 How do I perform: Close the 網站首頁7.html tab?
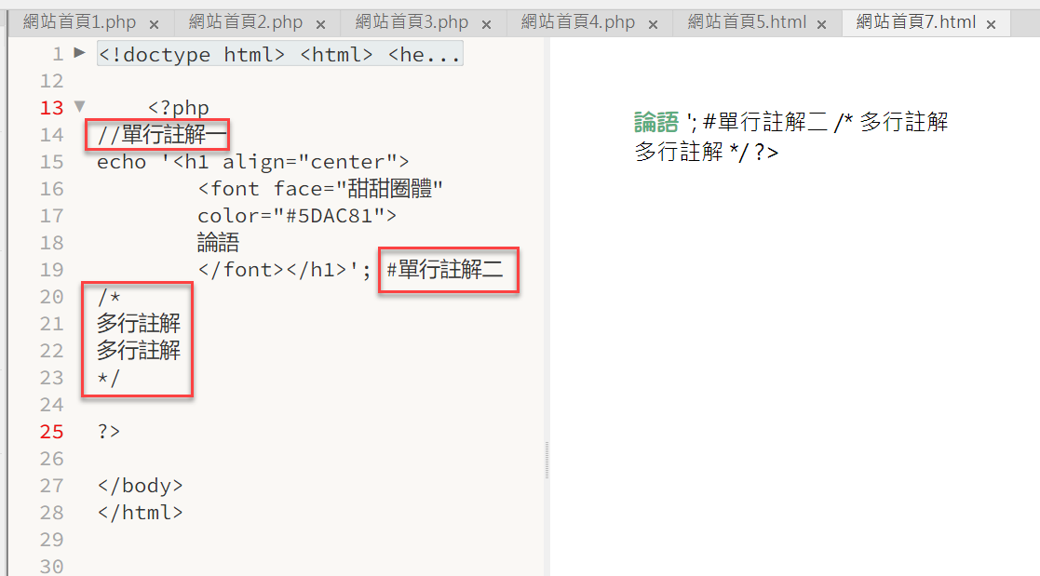coord(991,24)
